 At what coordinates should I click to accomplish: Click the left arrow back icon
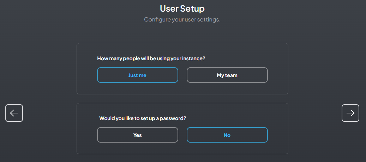coord(14,113)
